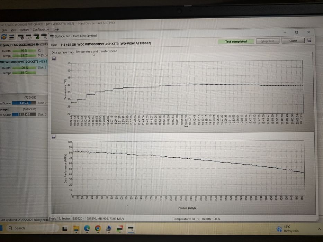
Task: Open Google Chrome from the taskbar
Action: (98, 229)
